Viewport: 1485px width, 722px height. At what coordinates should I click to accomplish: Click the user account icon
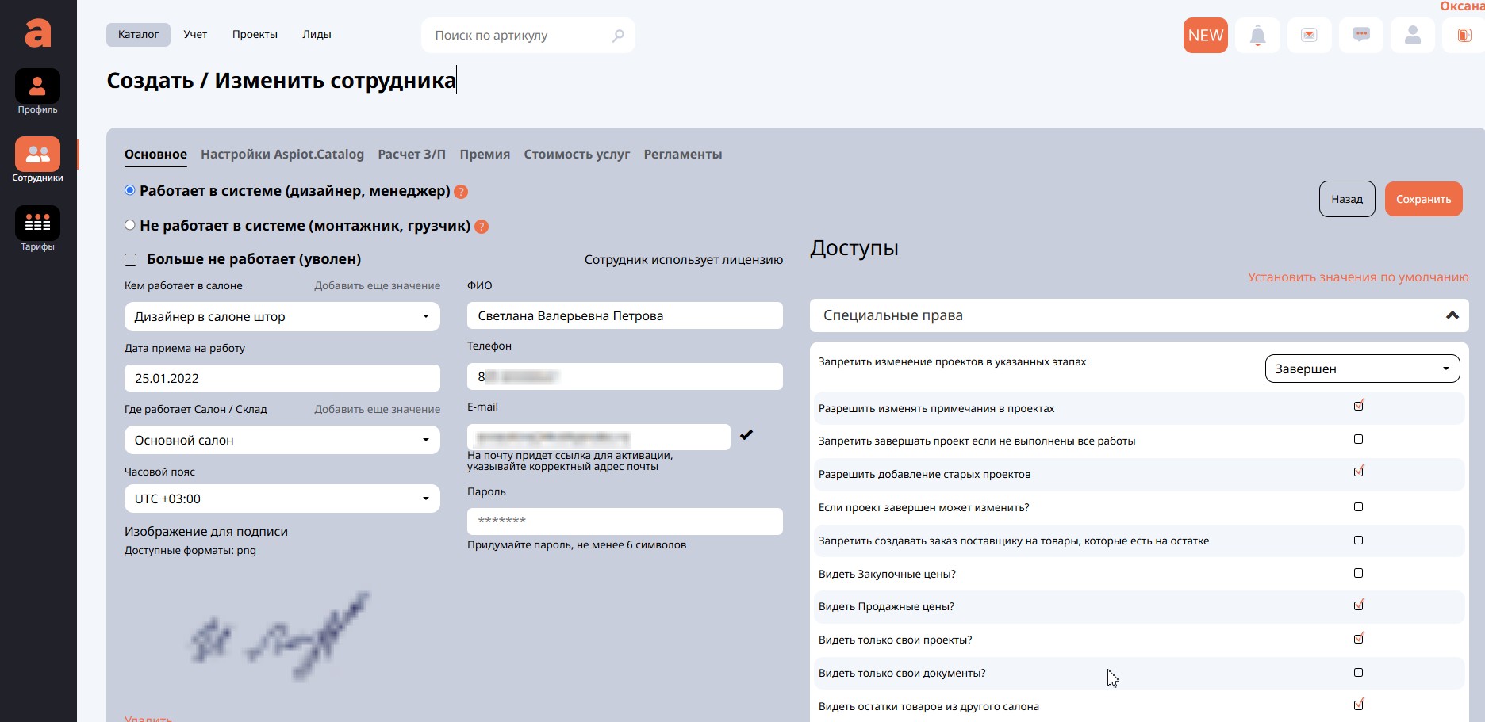(1412, 36)
